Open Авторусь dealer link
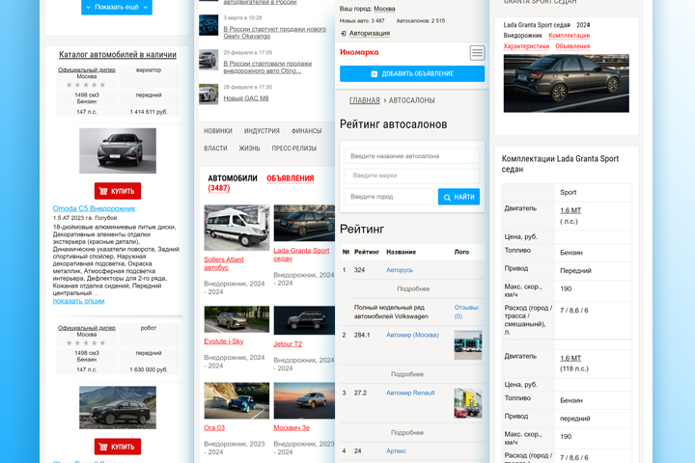This screenshot has height=463, width=695. [x=400, y=270]
